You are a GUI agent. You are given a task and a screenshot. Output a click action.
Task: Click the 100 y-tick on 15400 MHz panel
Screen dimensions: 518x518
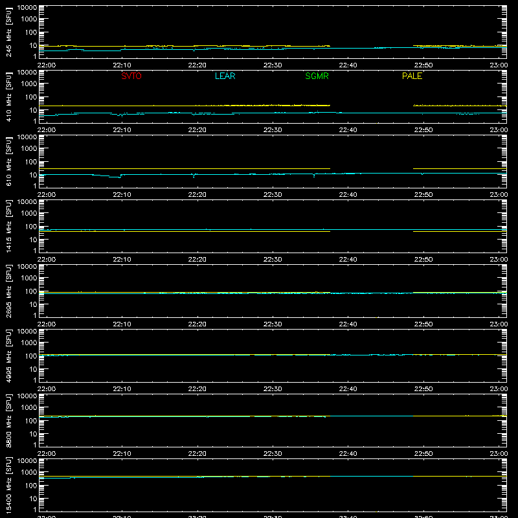[31, 486]
